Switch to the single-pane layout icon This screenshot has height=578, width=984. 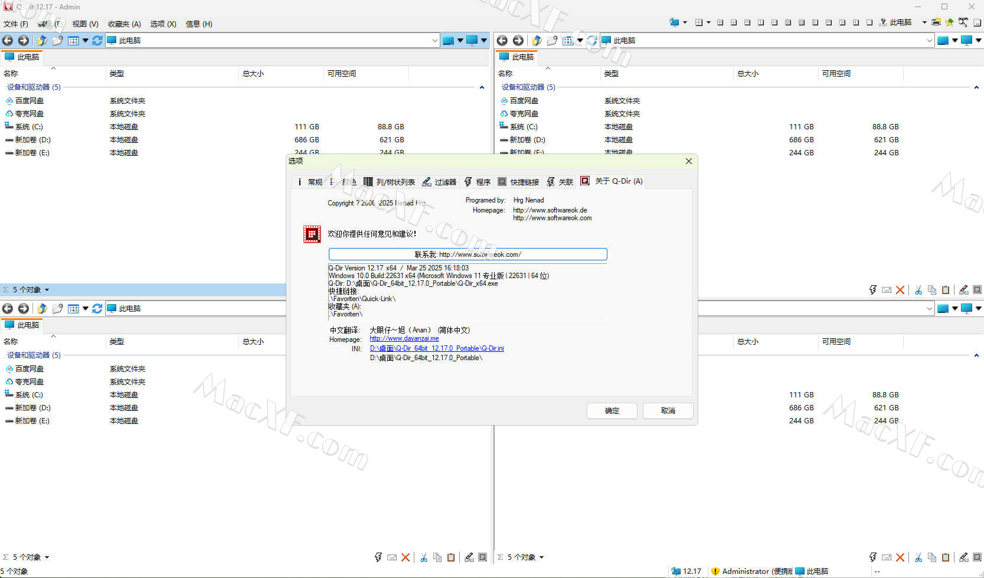click(x=869, y=22)
